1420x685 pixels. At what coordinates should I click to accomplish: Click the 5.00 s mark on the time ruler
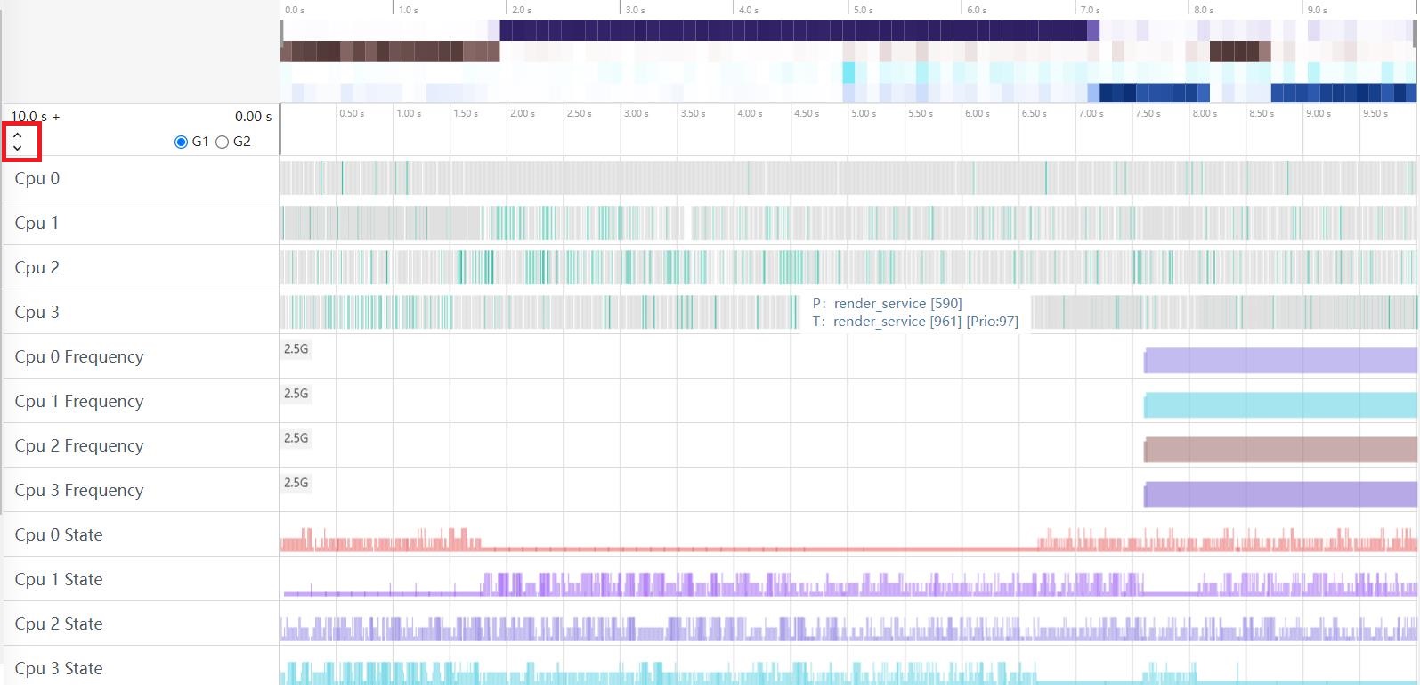863,114
